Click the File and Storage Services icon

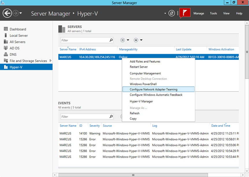(x=6, y=61)
